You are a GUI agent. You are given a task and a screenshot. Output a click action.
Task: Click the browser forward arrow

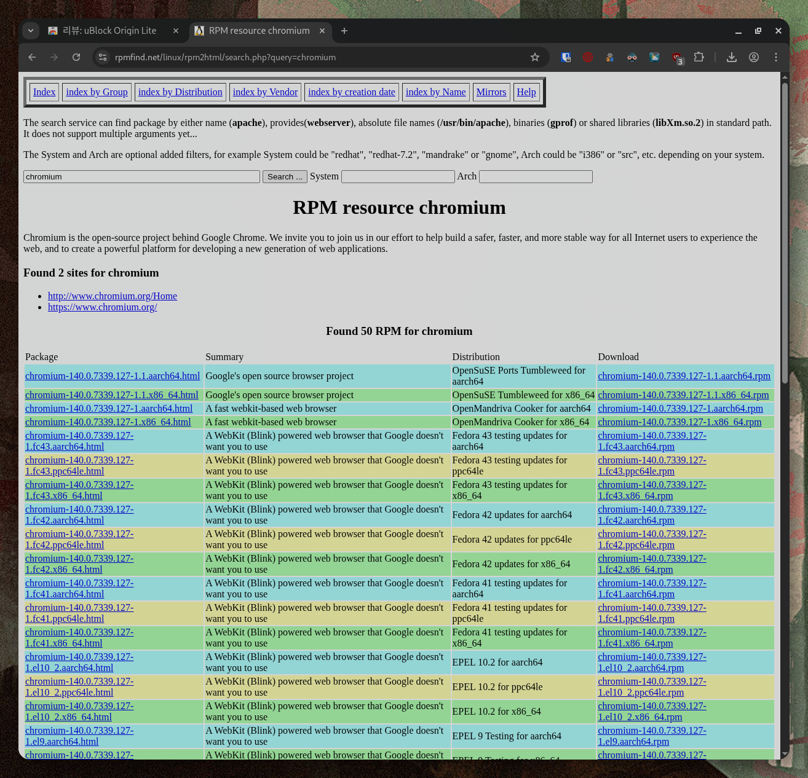(54, 57)
